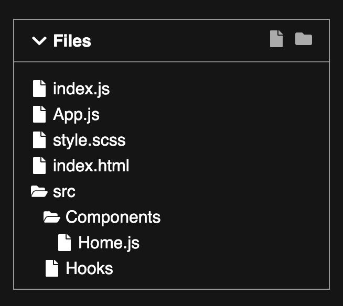
Task: Click the Home.js file icon
Action: click(65, 243)
